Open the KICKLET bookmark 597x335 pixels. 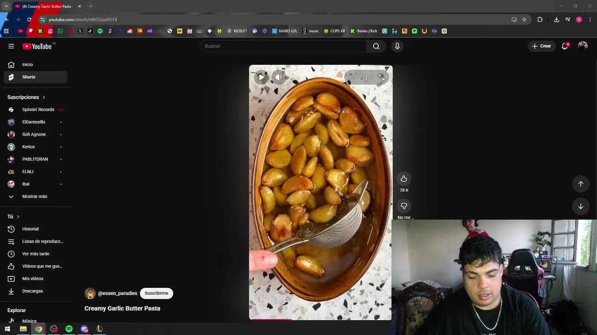click(237, 31)
